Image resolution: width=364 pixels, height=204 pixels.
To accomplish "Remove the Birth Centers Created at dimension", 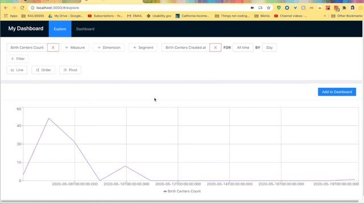I will point(215,48).
